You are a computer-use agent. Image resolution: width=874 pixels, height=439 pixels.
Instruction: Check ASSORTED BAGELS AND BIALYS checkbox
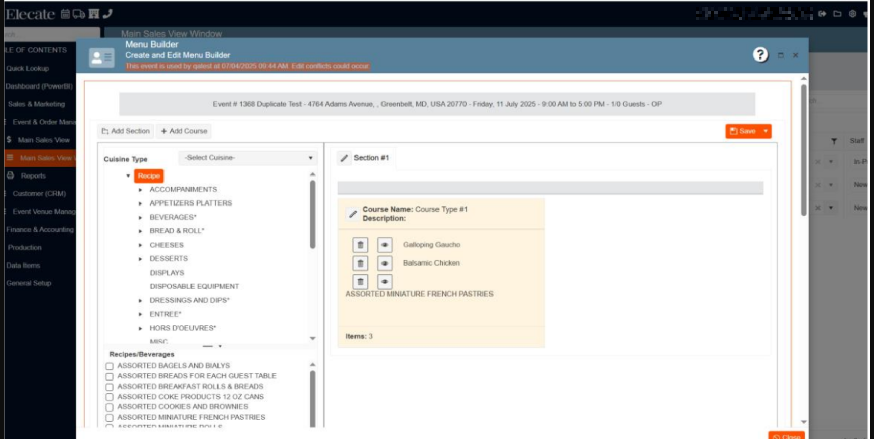(x=110, y=366)
